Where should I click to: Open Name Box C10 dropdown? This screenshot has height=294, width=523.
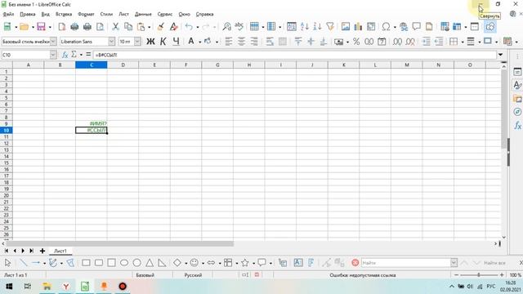coord(53,55)
